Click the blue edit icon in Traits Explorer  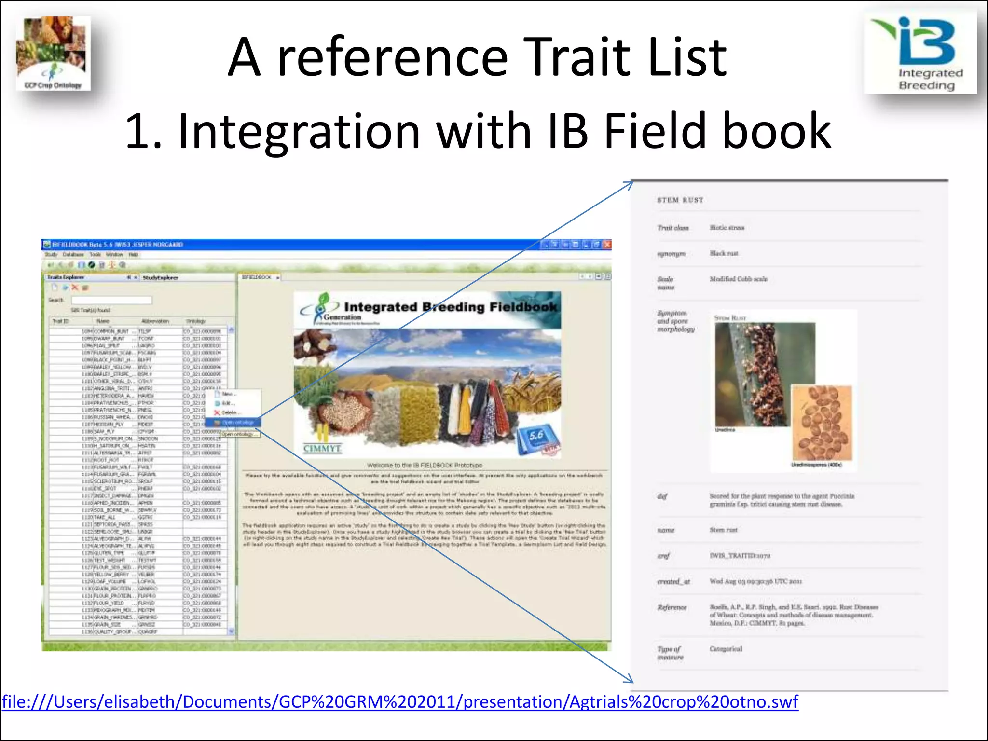65,288
